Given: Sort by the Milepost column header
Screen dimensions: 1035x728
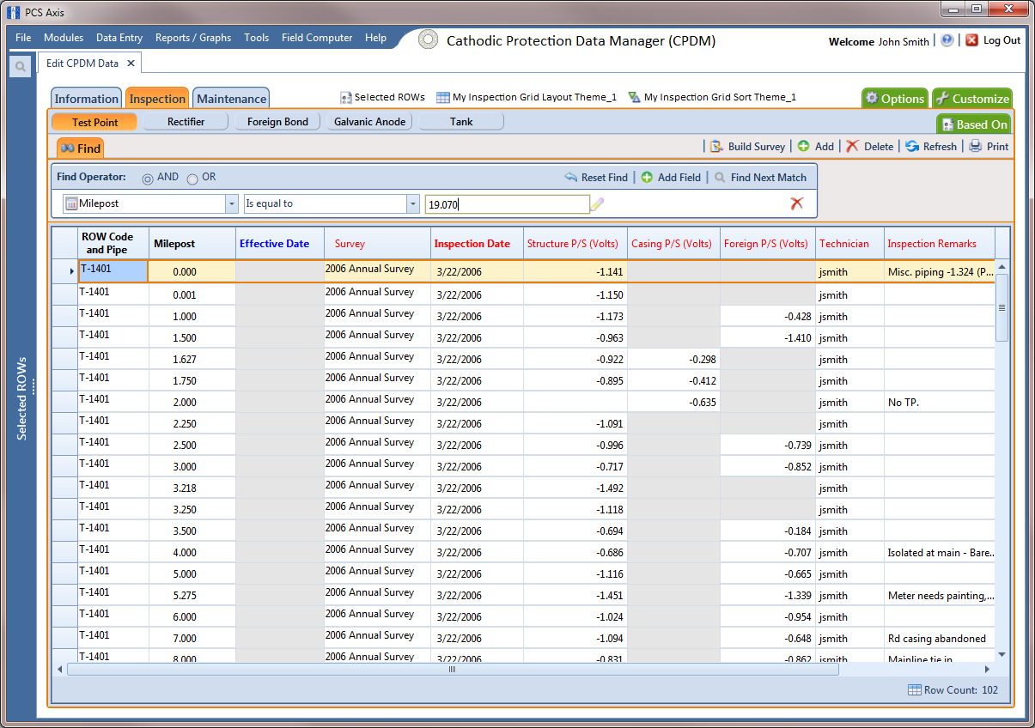Looking at the screenshot, I should 192,244.
